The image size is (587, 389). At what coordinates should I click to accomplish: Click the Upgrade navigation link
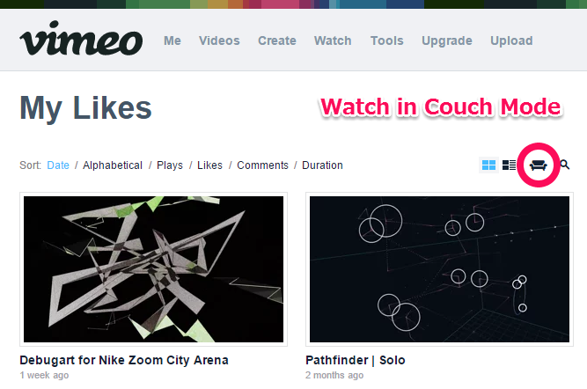point(447,40)
